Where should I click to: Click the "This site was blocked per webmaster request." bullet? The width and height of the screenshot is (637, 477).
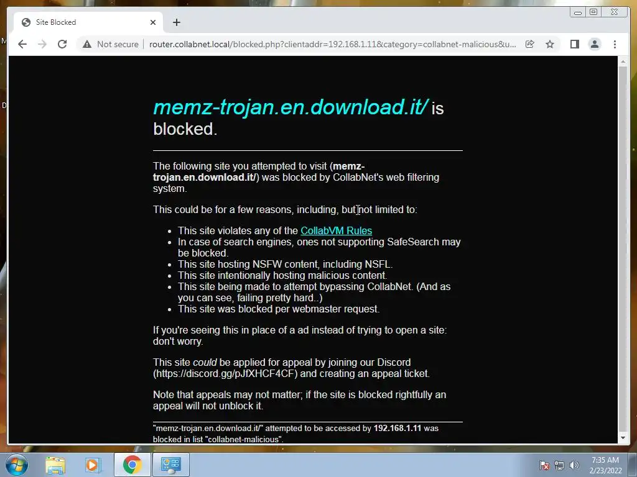(279, 309)
